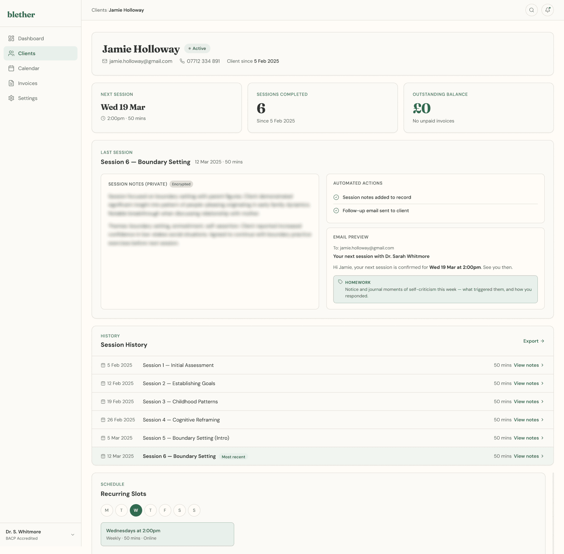Click the Clients people icon

(11, 53)
